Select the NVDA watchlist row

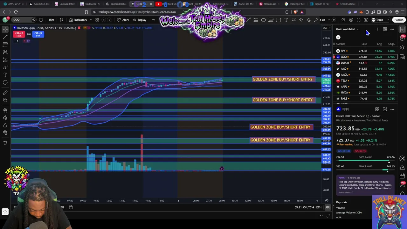[x=365, y=93]
